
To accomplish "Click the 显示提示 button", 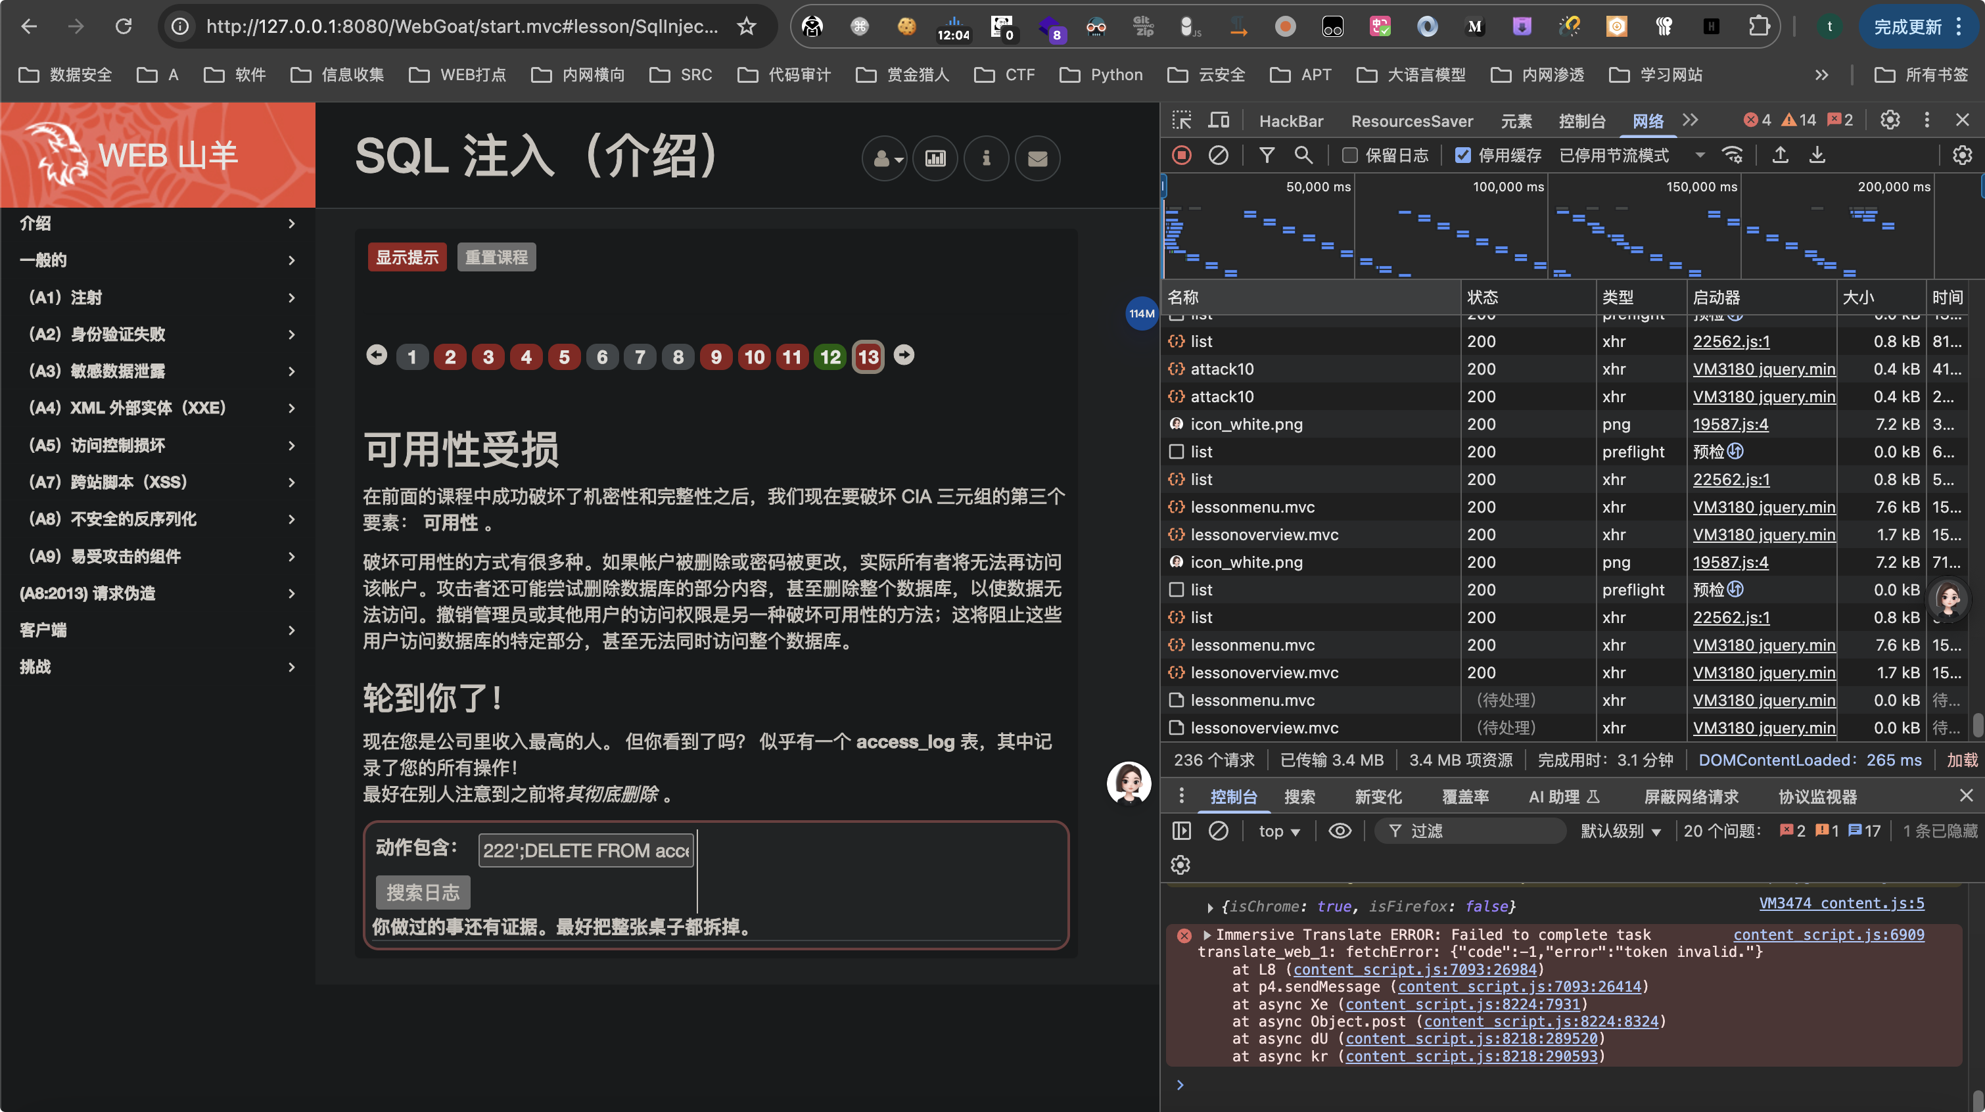I will coord(407,258).
